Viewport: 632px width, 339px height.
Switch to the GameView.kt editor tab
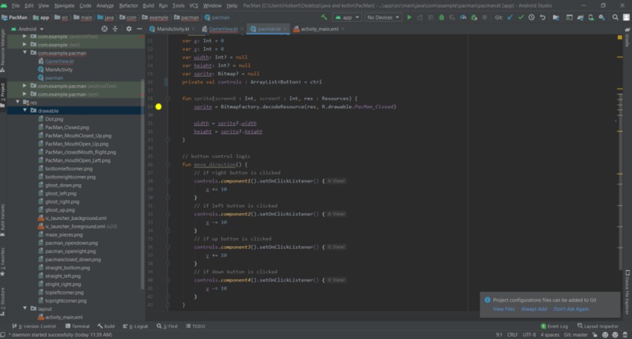click(x=223, y=29)
